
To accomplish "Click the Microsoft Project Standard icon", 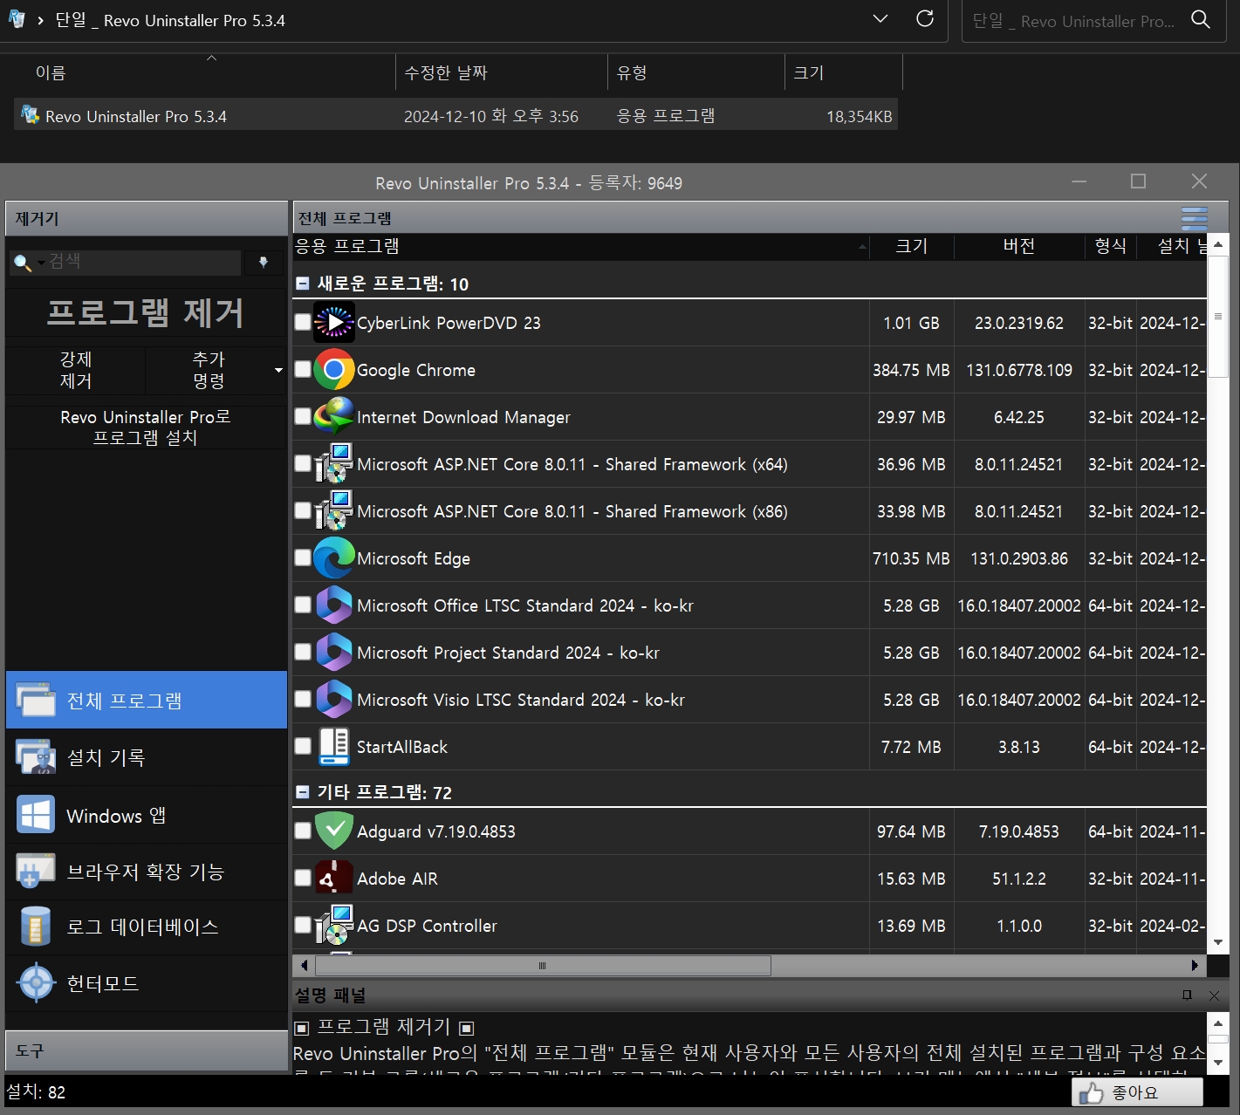I will click(334, 653).
